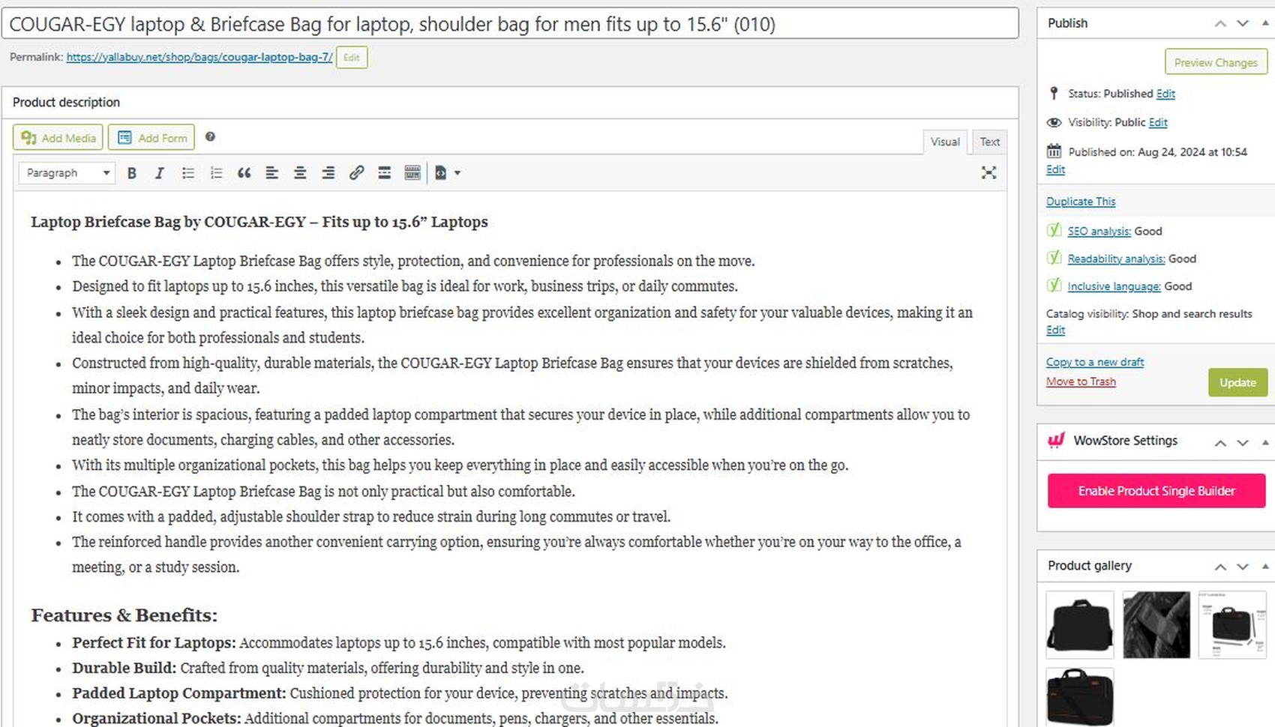
Task: Insert the Read More tag
Action: [385, 173]
